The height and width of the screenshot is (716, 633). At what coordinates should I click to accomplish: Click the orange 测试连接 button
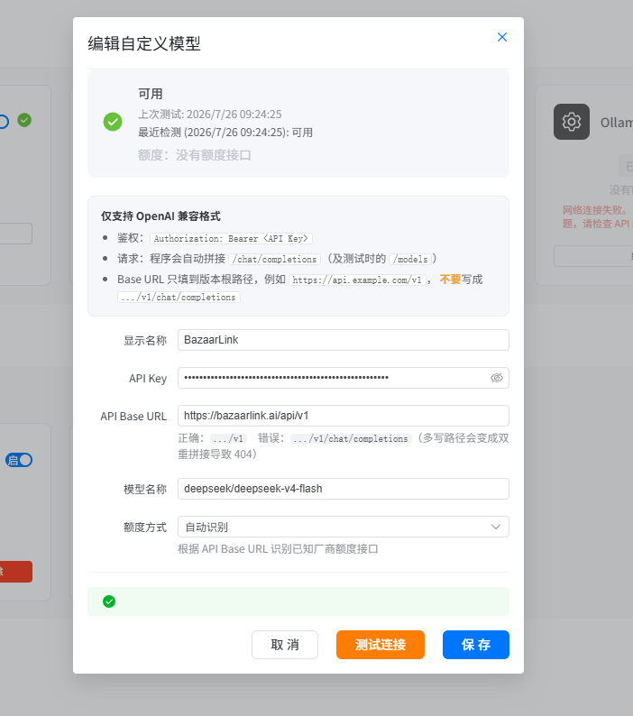point(381,645)
